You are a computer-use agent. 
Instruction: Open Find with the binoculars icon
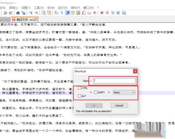(18, 13)
